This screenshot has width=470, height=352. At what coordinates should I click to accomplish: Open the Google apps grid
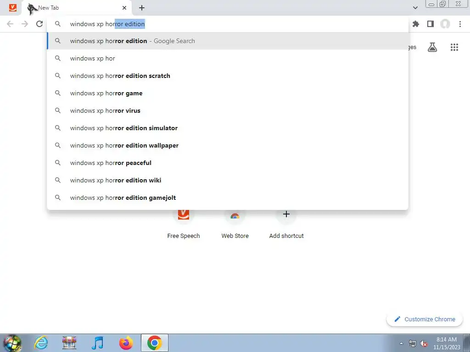click(x=454, y=47)
